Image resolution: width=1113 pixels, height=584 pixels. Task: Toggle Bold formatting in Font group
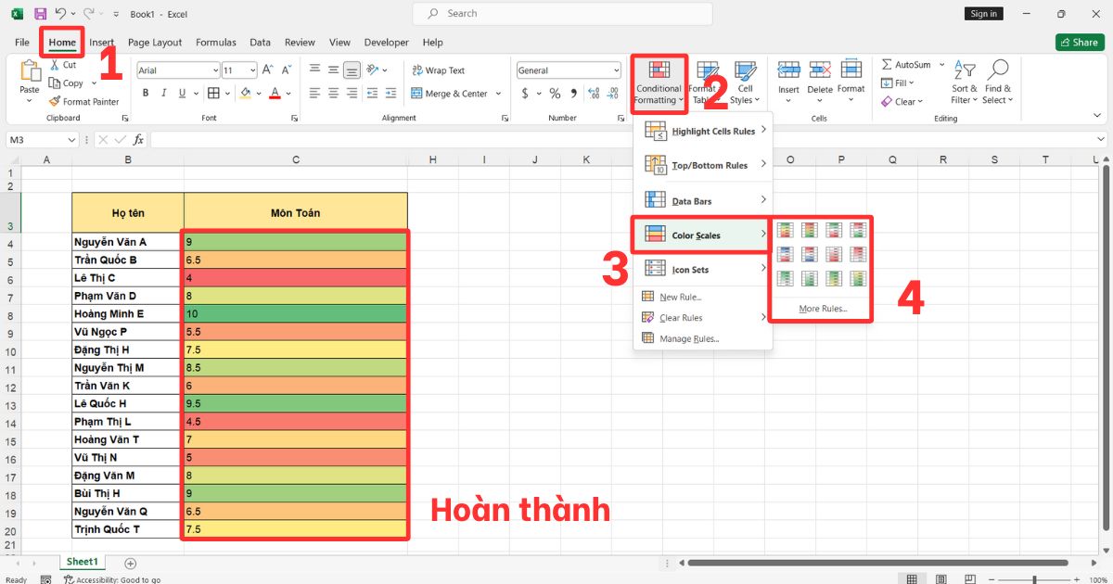[x=146, y=94]
